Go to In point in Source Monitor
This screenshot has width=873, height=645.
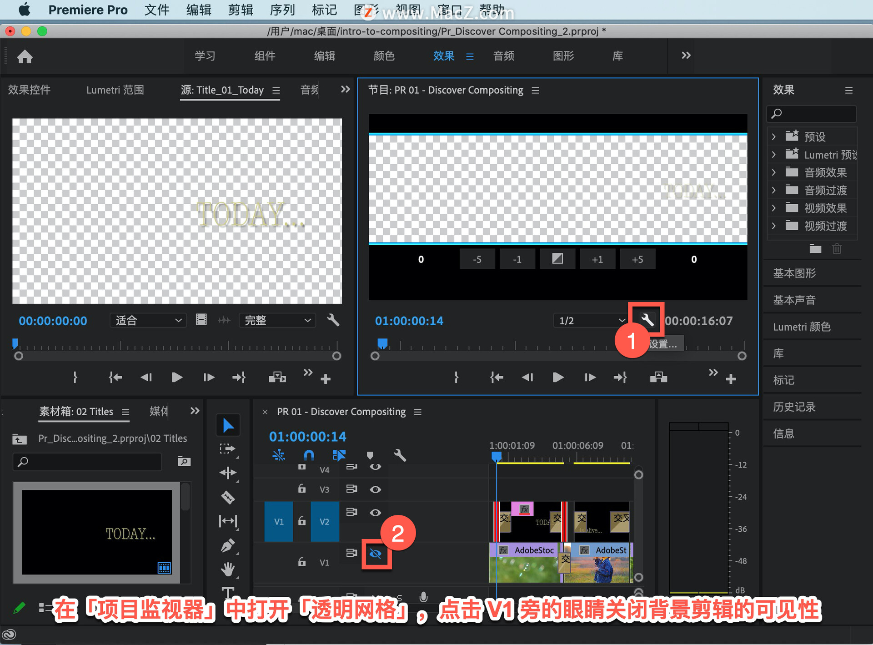(115, 377)
